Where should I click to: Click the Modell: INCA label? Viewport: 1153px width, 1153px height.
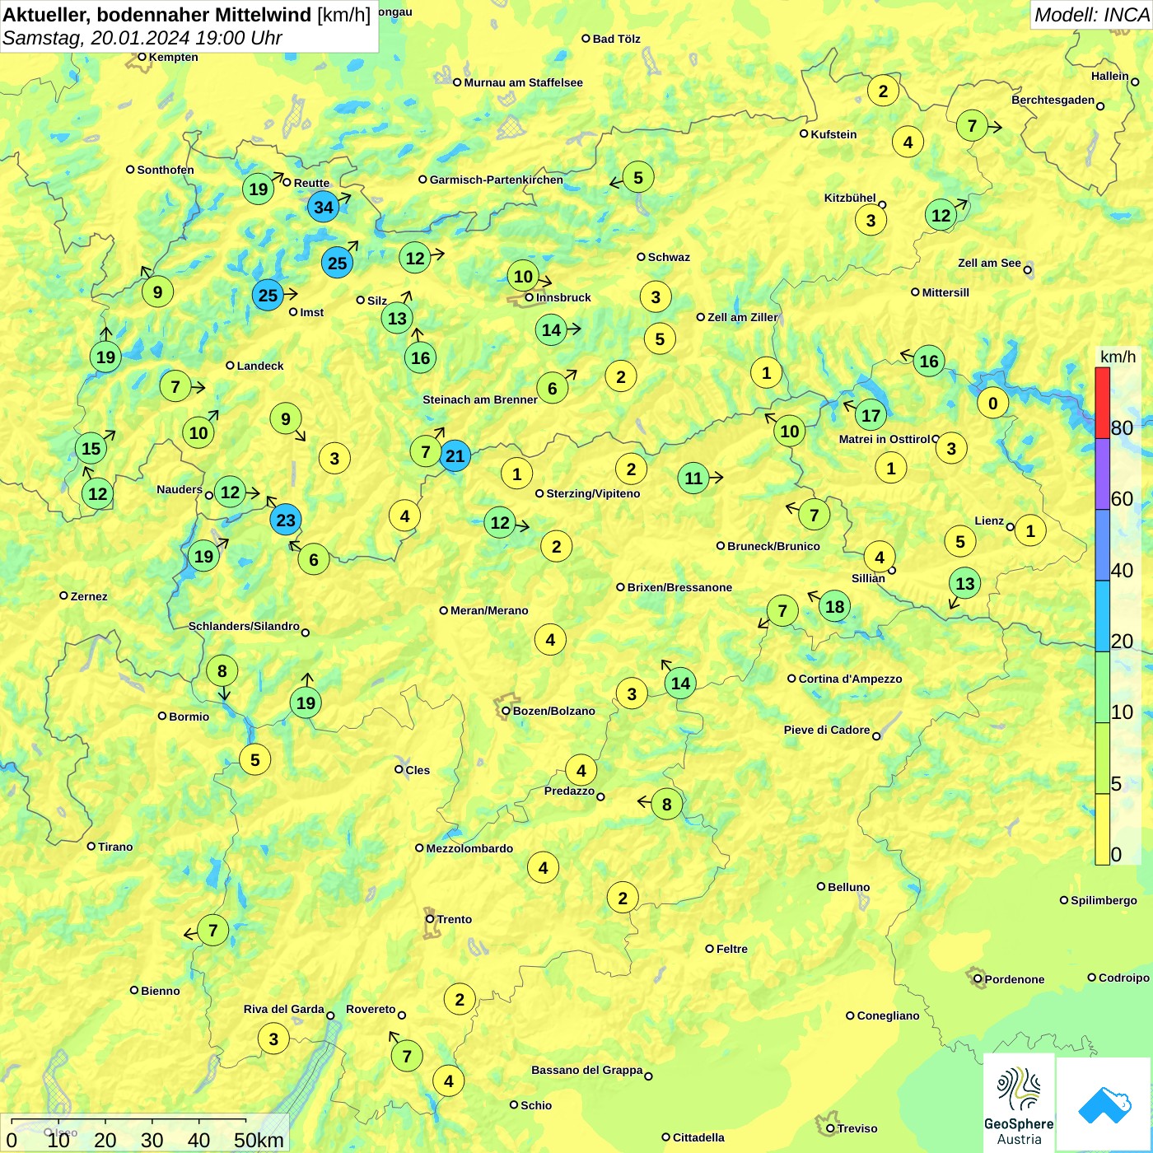tap(1091, 15)
